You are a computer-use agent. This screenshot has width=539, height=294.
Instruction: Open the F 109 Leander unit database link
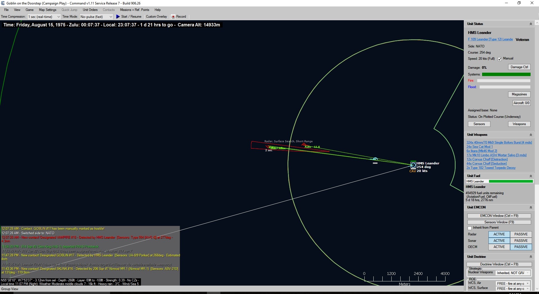tap(490, 39)
